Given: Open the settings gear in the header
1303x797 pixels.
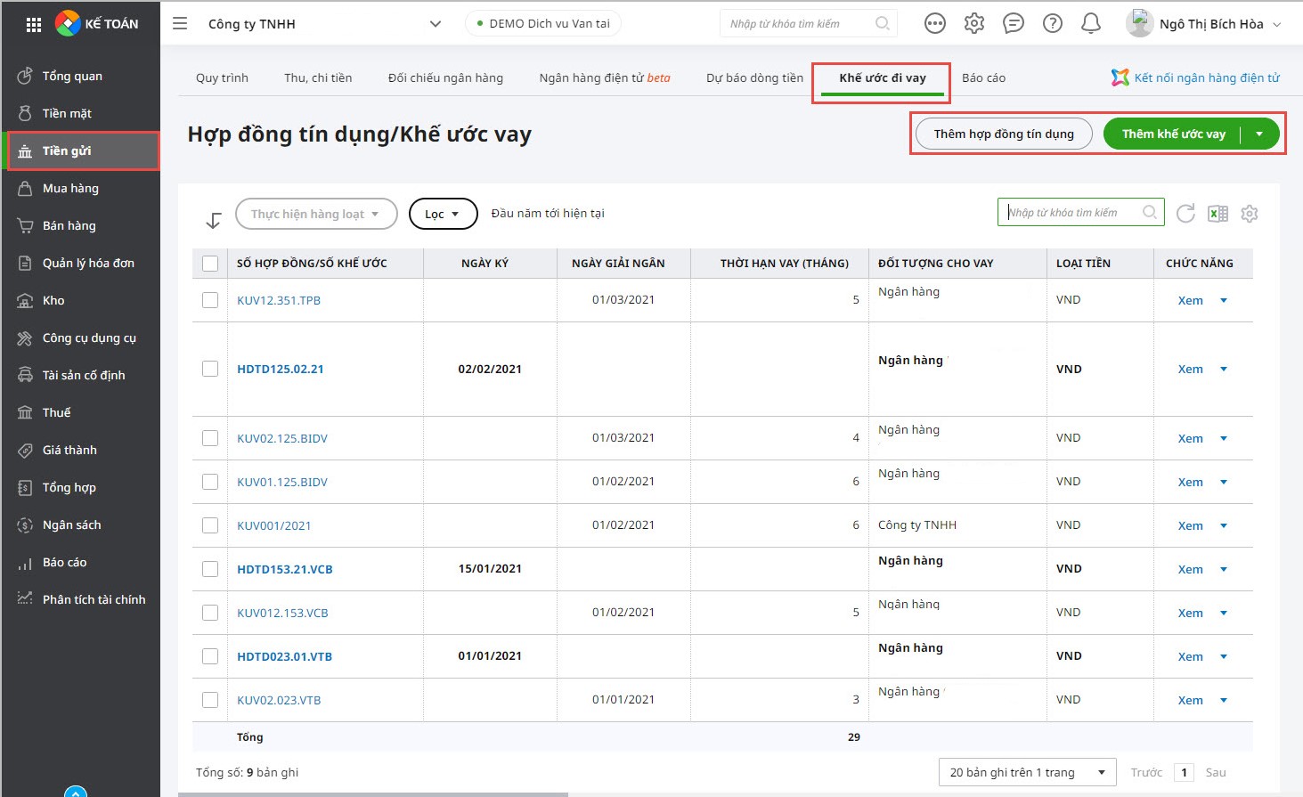Looking at the screenshot, I should click(x=974, y=24).
